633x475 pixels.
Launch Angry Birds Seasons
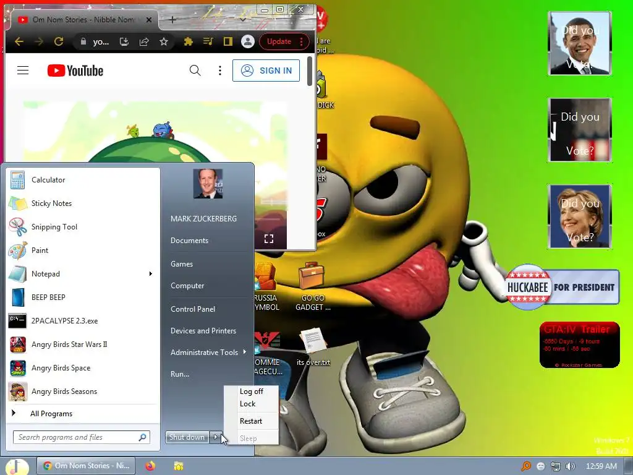point(83,392)
